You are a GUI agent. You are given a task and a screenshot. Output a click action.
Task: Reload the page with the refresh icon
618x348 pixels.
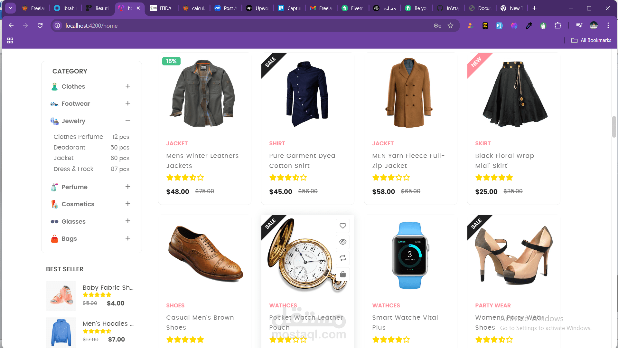40,25
